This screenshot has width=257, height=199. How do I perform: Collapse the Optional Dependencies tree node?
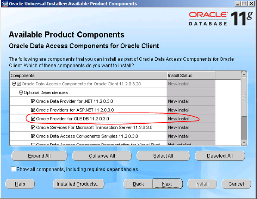[21, 92]
